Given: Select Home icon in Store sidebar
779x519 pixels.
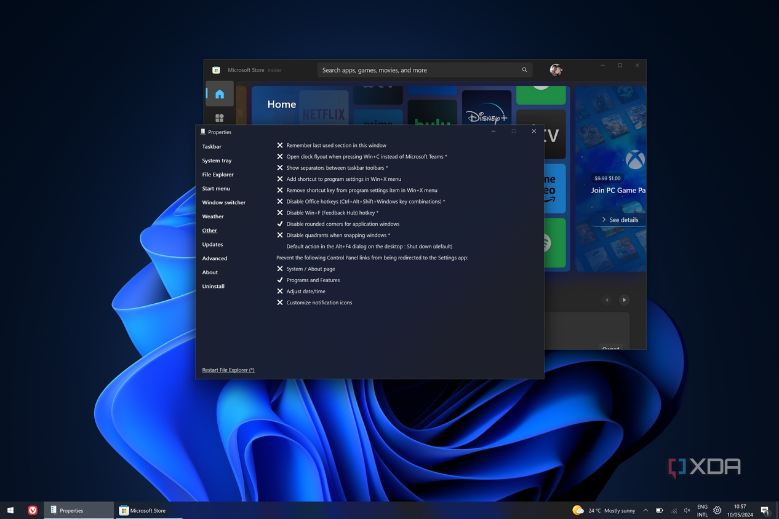Looking at the screenshot, I should click(220, 94).
